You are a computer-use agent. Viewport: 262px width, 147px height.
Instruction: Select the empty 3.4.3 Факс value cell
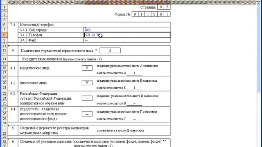tap(126, 40)
